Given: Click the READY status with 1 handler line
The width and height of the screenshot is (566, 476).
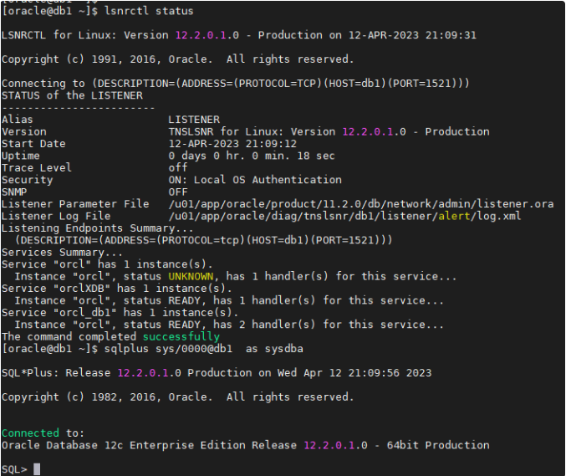Looking at the screenshot, I should (229, 300).
